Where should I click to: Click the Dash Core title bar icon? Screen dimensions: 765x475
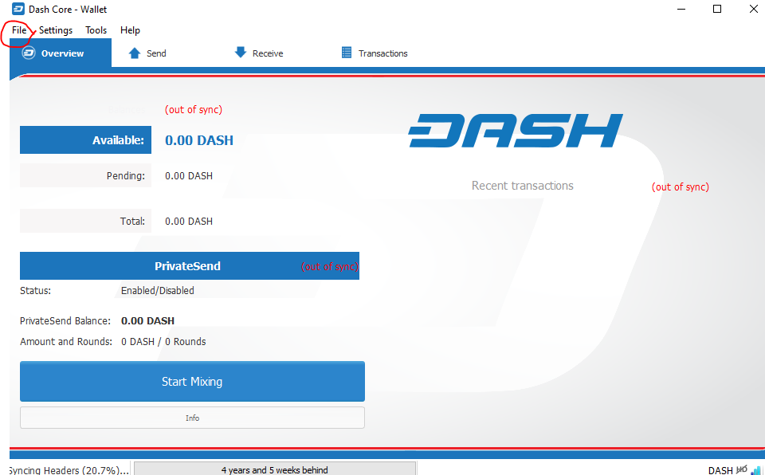(x=18, y=9)
